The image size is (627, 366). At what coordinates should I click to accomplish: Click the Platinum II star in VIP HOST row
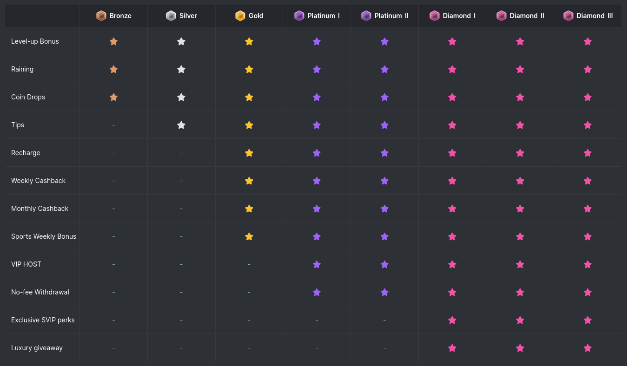(384, 264)
